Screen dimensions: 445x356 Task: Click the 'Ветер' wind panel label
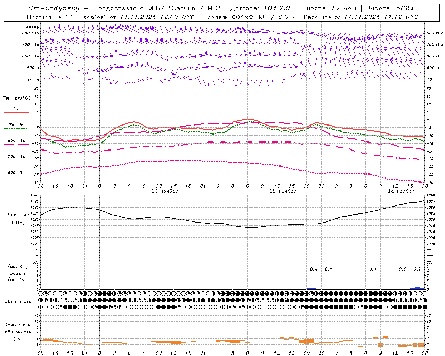tap(32, 26)
